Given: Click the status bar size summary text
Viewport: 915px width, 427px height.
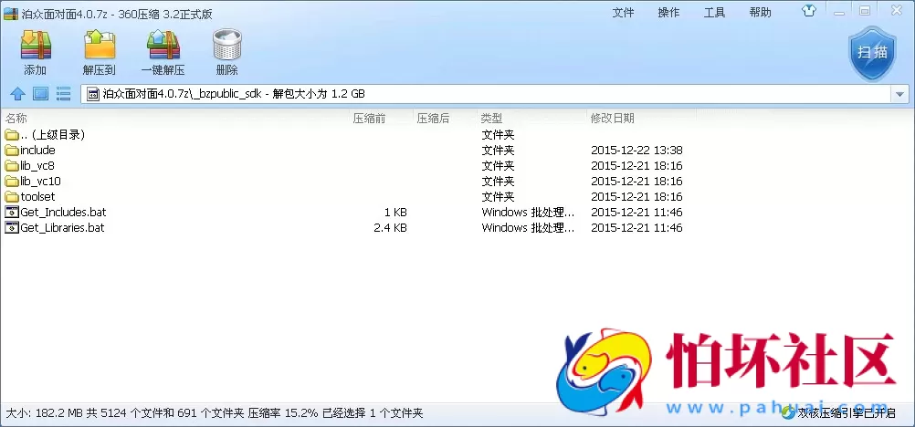Looking at the screenshot, I should click(x=215, y=413).
